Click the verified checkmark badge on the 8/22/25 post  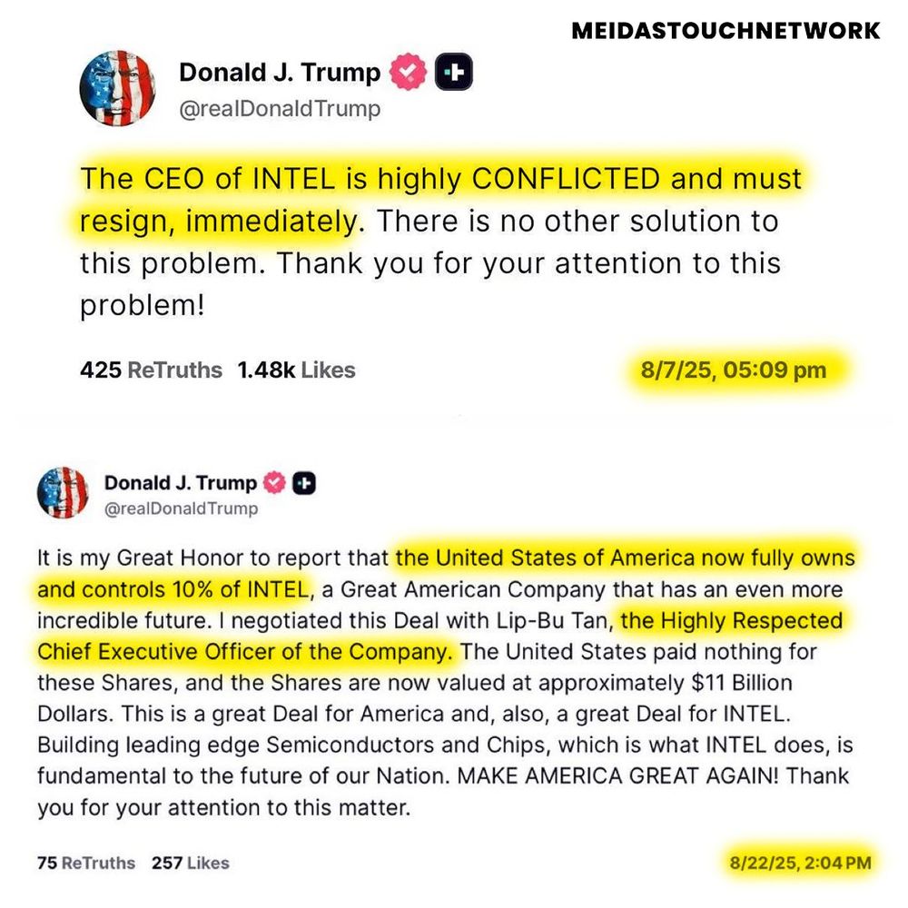(x=275, y=483)
